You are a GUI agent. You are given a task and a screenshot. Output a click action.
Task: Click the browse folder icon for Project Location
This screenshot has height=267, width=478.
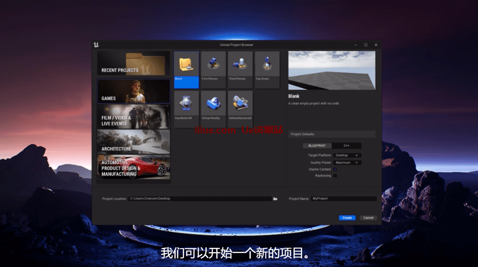(x=275, y=199)
